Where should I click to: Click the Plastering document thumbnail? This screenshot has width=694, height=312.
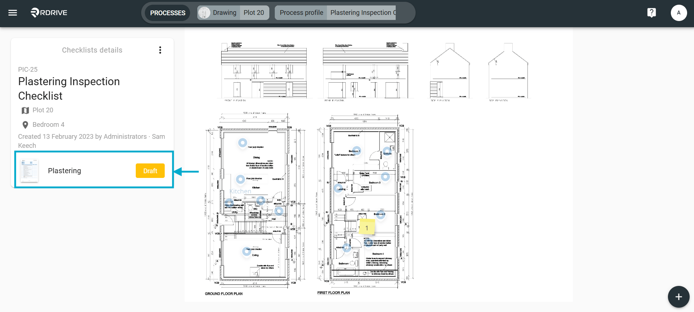coord(30,170)
